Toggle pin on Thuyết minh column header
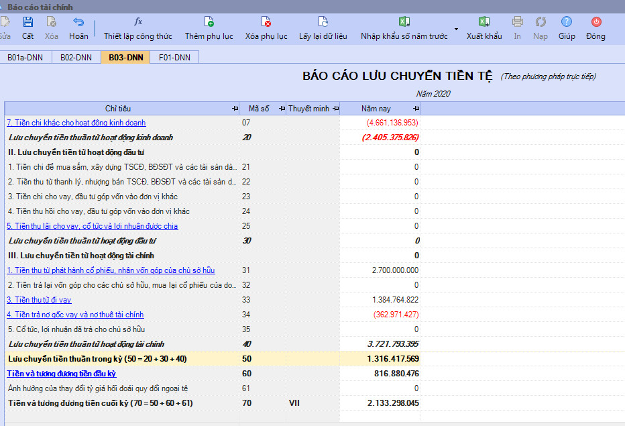 (x=335, y=109)
